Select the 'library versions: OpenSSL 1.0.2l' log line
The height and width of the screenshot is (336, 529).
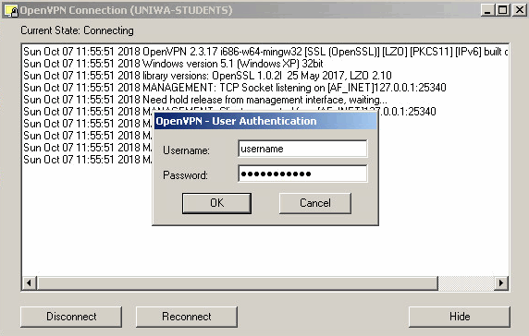click(x=207, y=76)
